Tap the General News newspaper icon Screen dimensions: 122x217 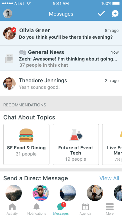coord(9,59)
